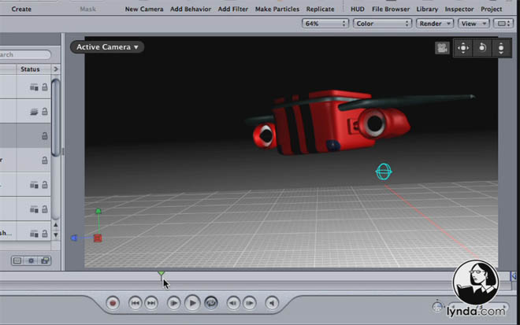The height and width of the screenshot is (325, 520).
Task: Start playback with the large Play button
Action: point(192,303)
